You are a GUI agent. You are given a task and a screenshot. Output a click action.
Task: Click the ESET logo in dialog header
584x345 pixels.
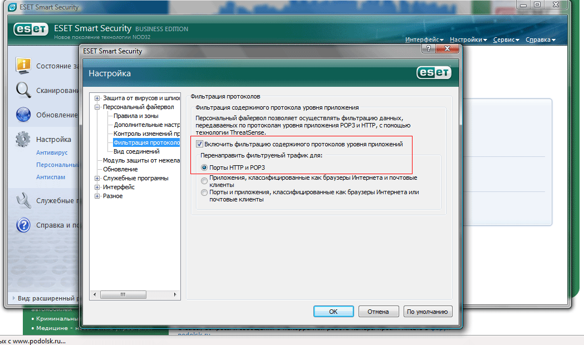(x=434, y=73)
